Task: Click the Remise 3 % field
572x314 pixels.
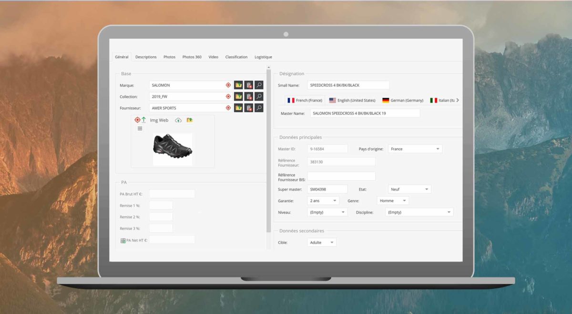Action: 161,228
